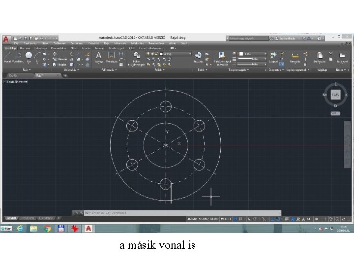Viewport: 354px width, 266px height.
Task: Open the lineweight Fólia dropdown
Action: point(252,59)
